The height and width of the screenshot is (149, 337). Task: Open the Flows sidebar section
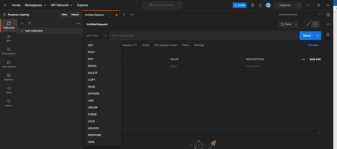9,90
